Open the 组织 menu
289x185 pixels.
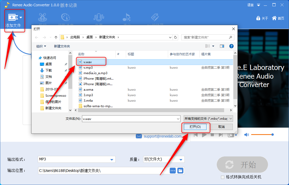pyautogui.click(x=41, y=46)
